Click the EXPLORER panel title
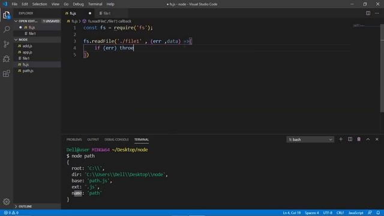 click(26, 13)
